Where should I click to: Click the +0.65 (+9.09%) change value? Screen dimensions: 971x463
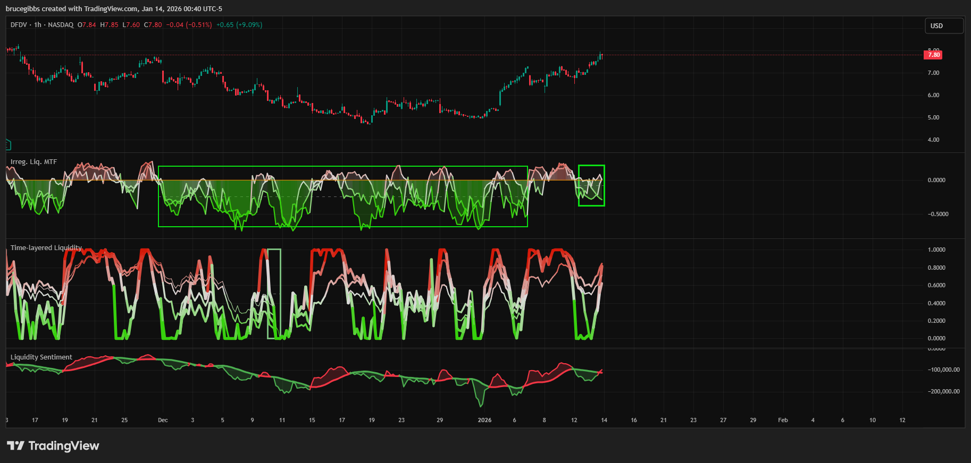click(x=239, y=25)
